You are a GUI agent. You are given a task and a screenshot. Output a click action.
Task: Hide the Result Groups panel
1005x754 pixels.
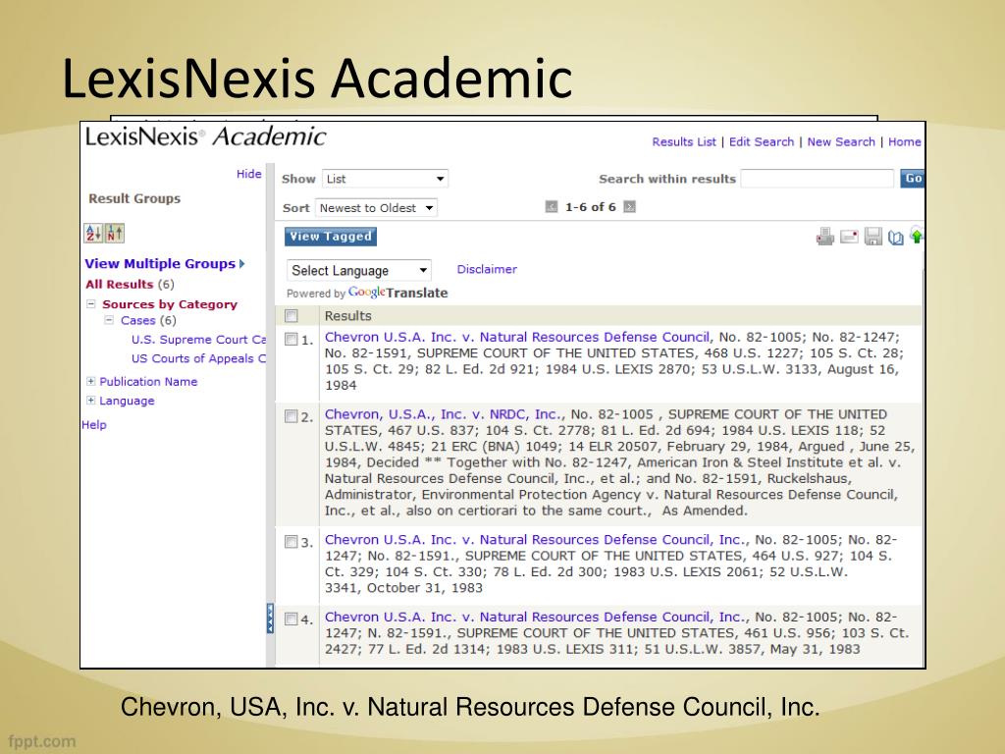pos(248,174)
